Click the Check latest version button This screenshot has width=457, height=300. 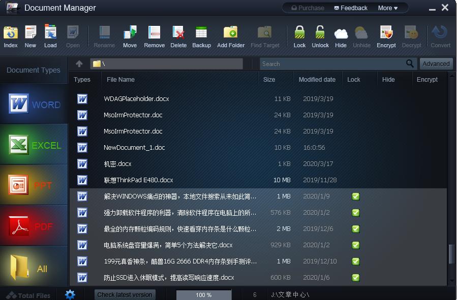point(125,294)
